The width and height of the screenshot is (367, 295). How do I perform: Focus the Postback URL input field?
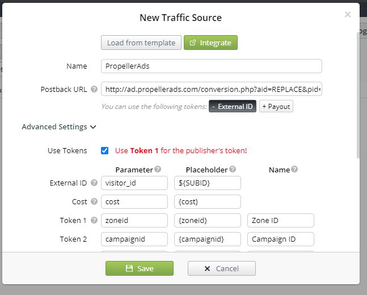[x=212, y=89]
